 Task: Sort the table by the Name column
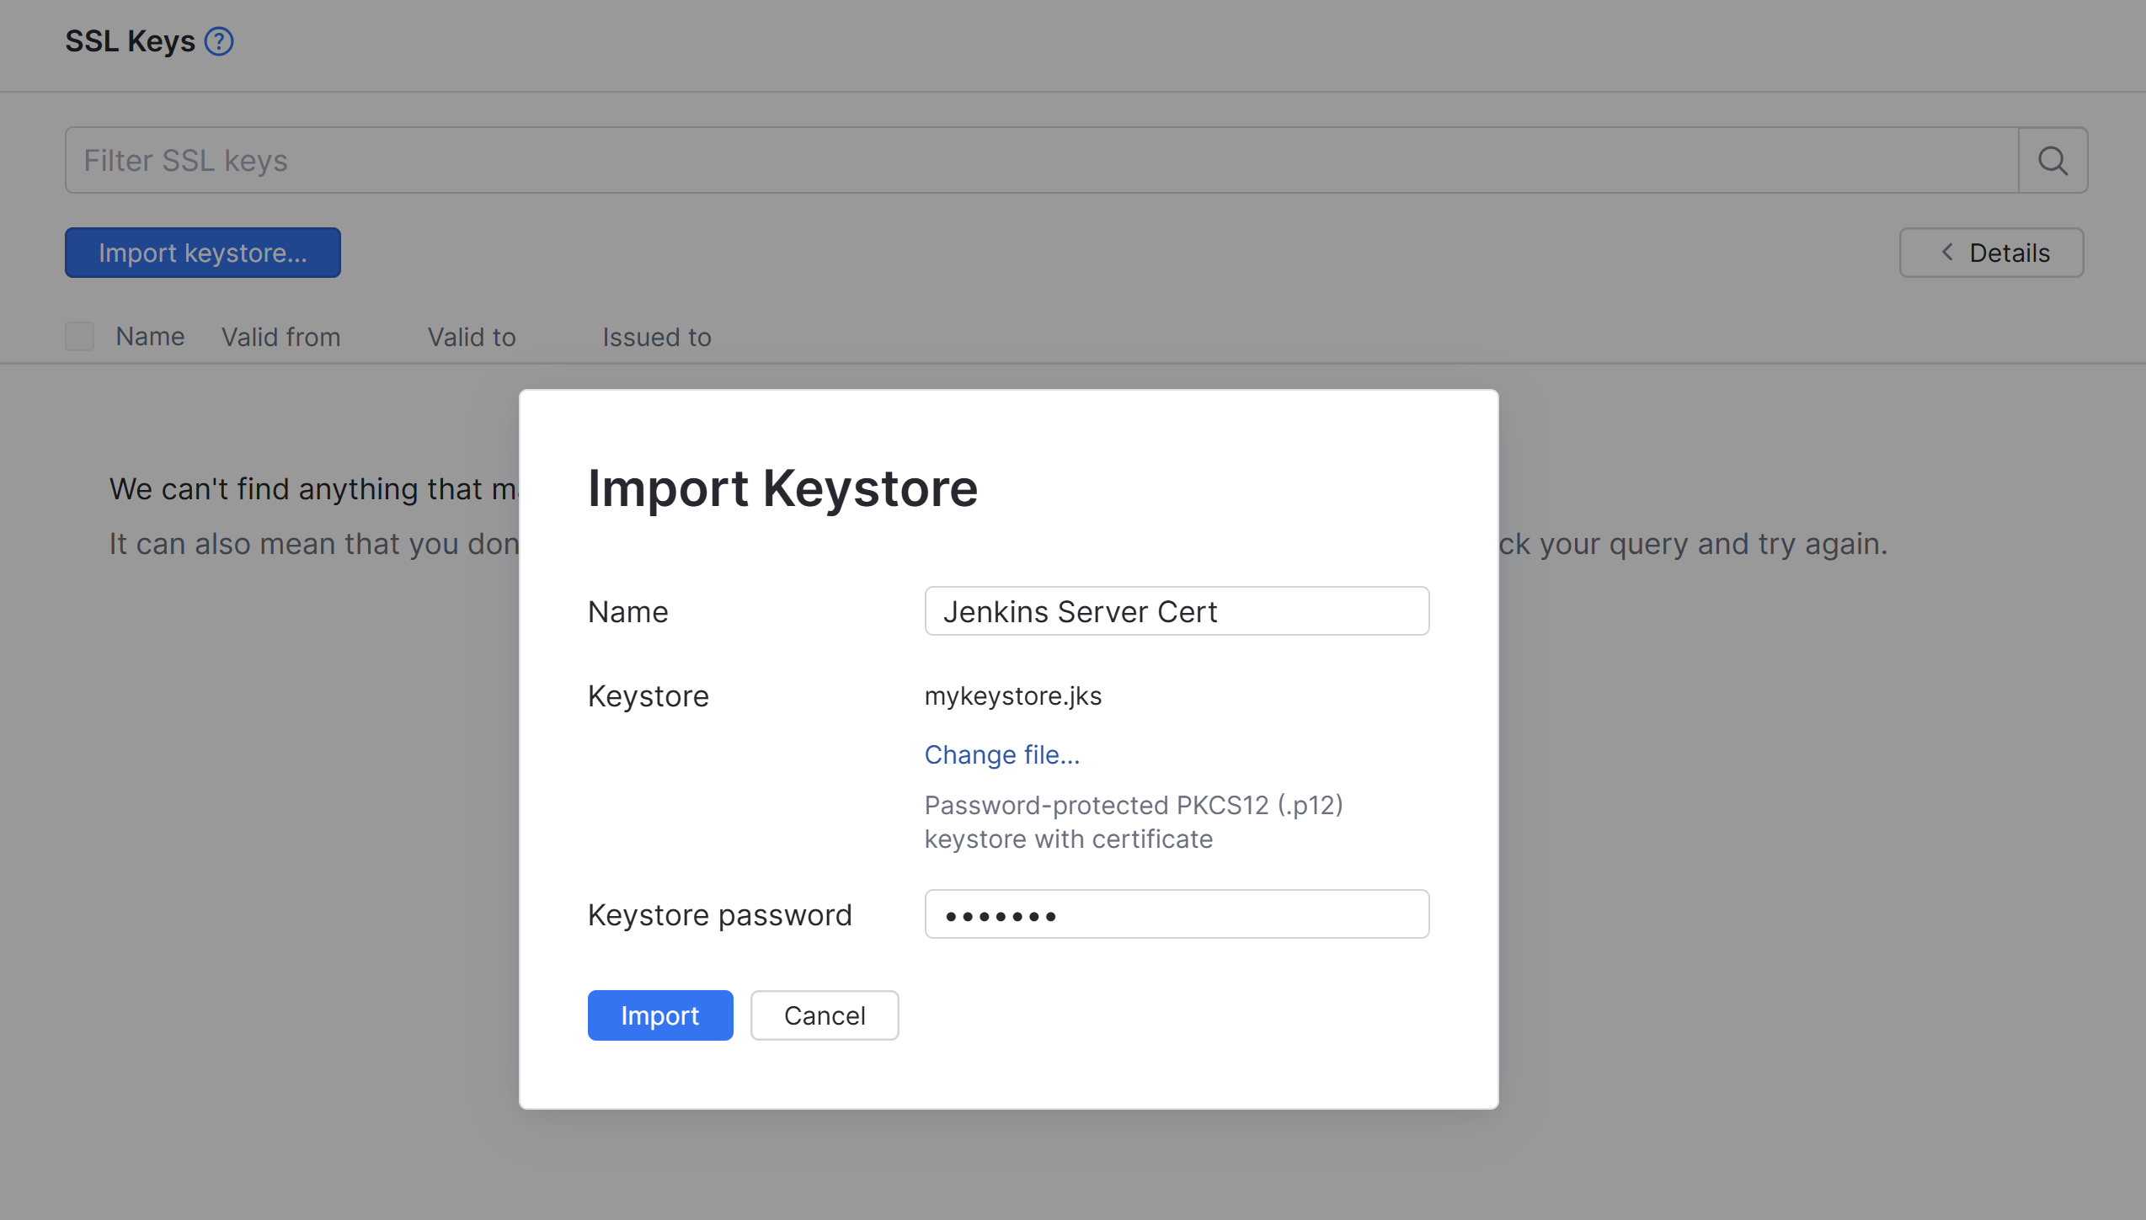click(149, 336)
